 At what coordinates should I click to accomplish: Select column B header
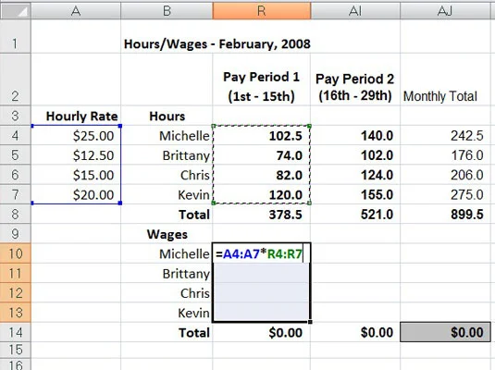click(x=167, y=11)
